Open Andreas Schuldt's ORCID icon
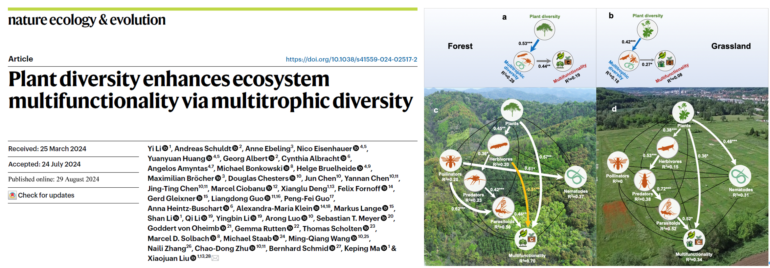 [x=235, y=148]
